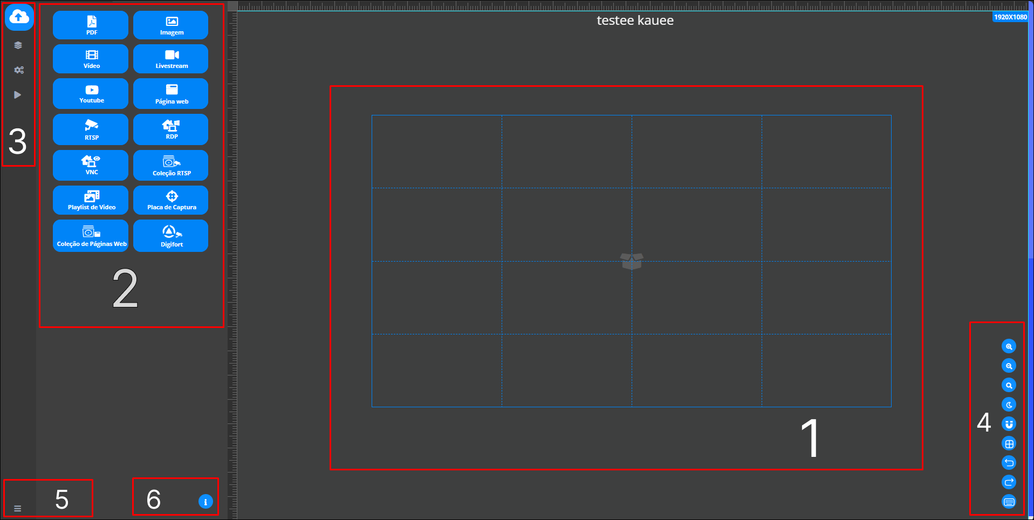Add a Livestream widget
Viewport: 1034px width, 520px height.
pyautogui.click(x=170, y=58)
